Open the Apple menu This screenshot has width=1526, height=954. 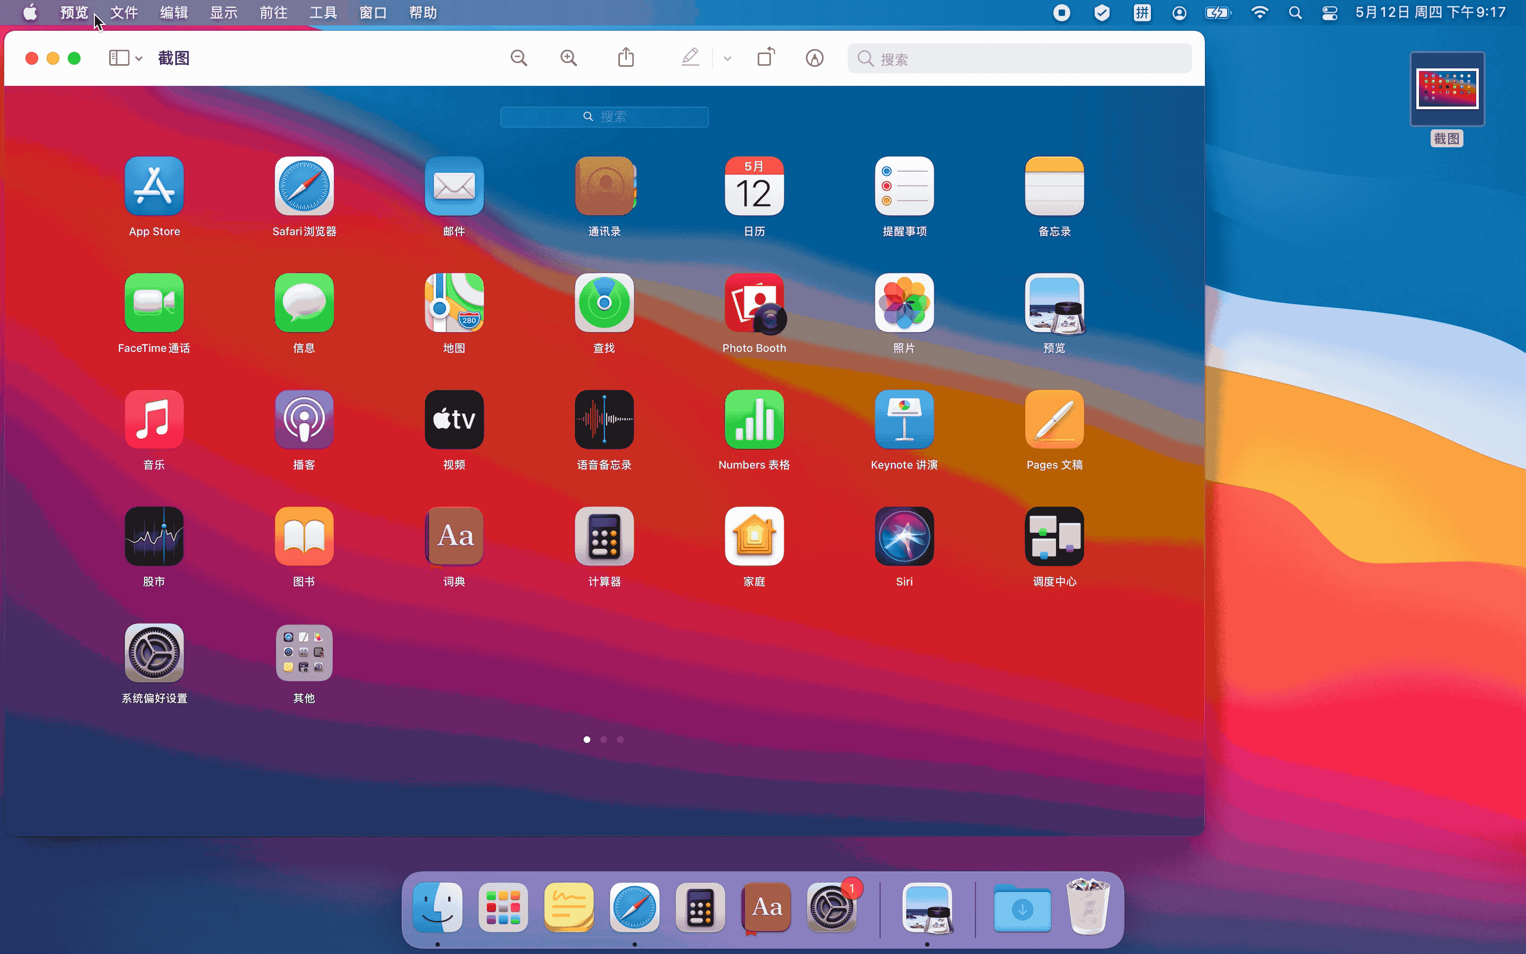[30, 13]
